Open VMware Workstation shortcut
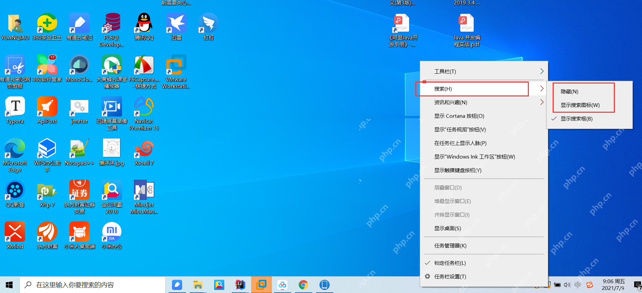This screenshot has width=642, height=293. (x=176, y=65)
